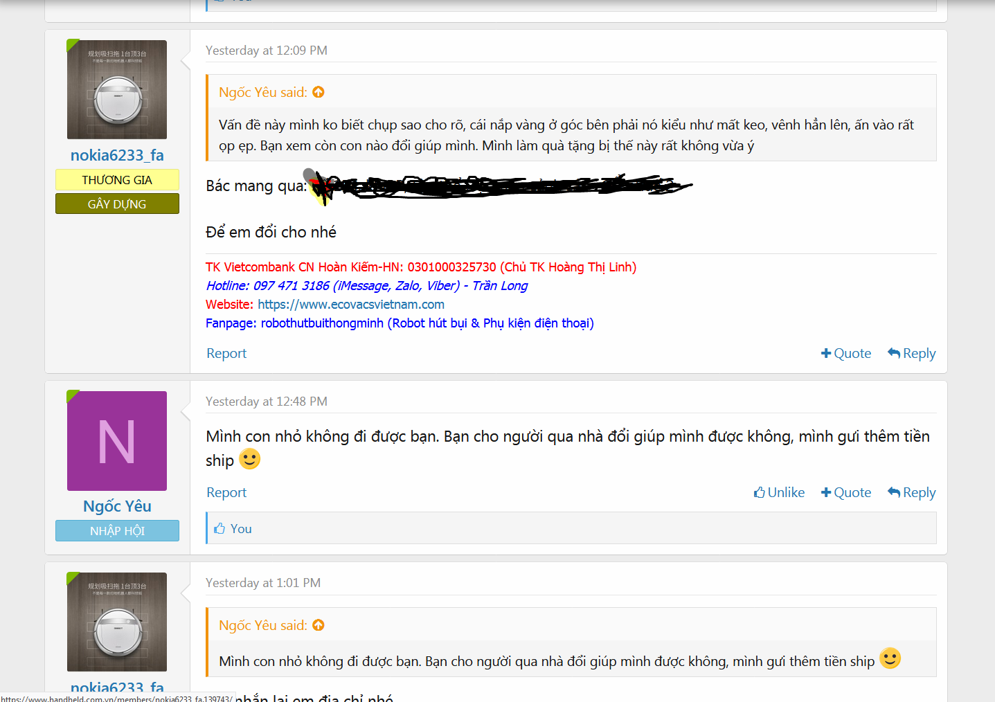Reply to the 12:09 PM post

[911, 353]
